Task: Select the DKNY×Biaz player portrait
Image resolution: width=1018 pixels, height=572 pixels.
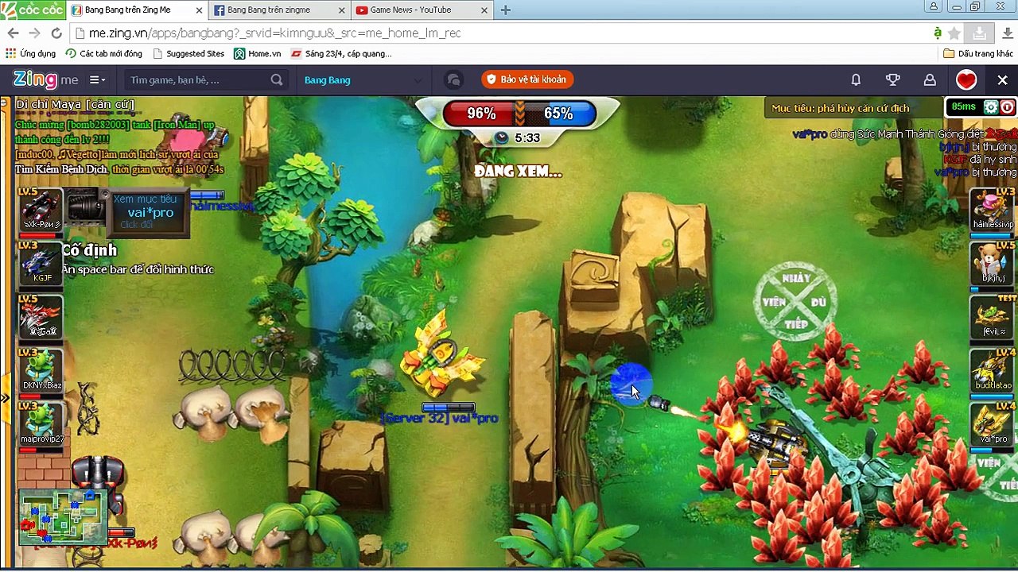Action: tap(41, 371)
